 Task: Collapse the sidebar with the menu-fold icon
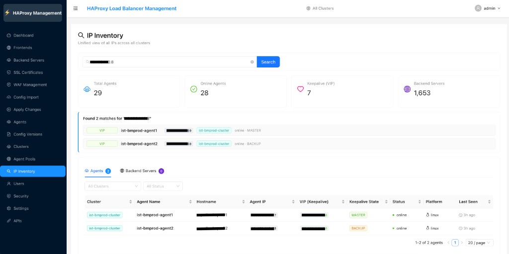76,8
